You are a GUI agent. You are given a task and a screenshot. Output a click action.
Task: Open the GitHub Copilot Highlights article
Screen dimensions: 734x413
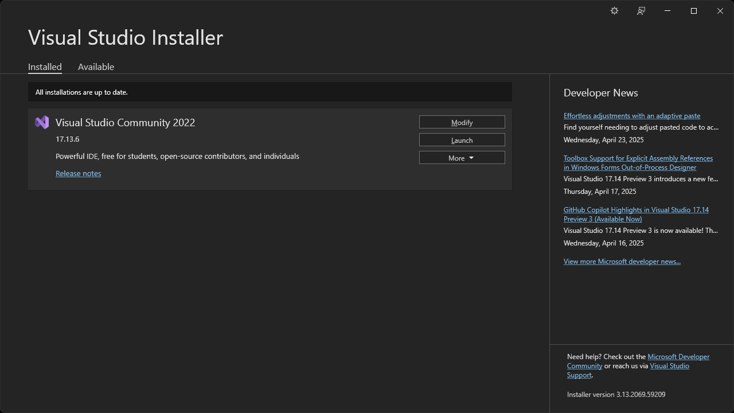(x=636, y=214)
